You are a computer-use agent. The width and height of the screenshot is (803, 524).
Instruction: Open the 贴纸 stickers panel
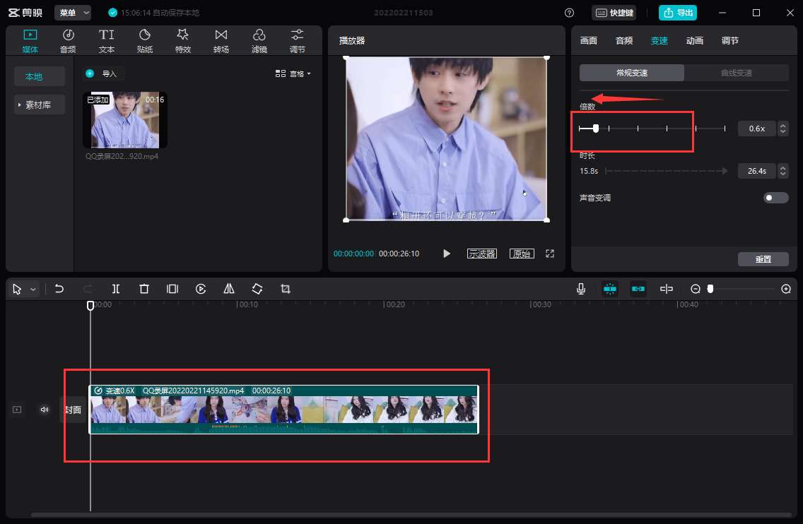pyautogui.click(x=145, y=39)
